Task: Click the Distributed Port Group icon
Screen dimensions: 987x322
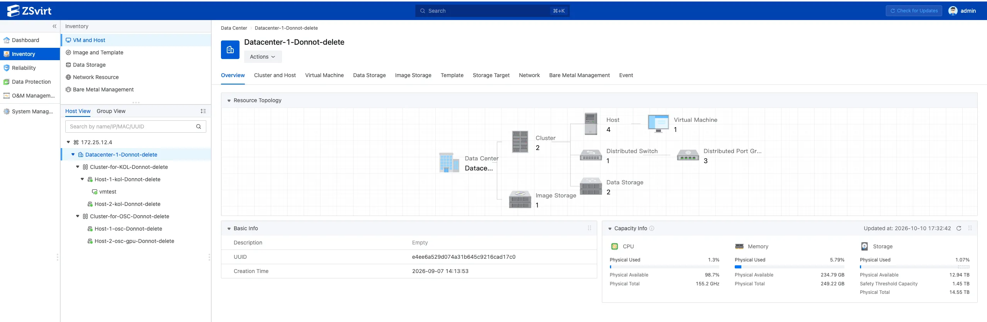Action: (x=688, y=155)
